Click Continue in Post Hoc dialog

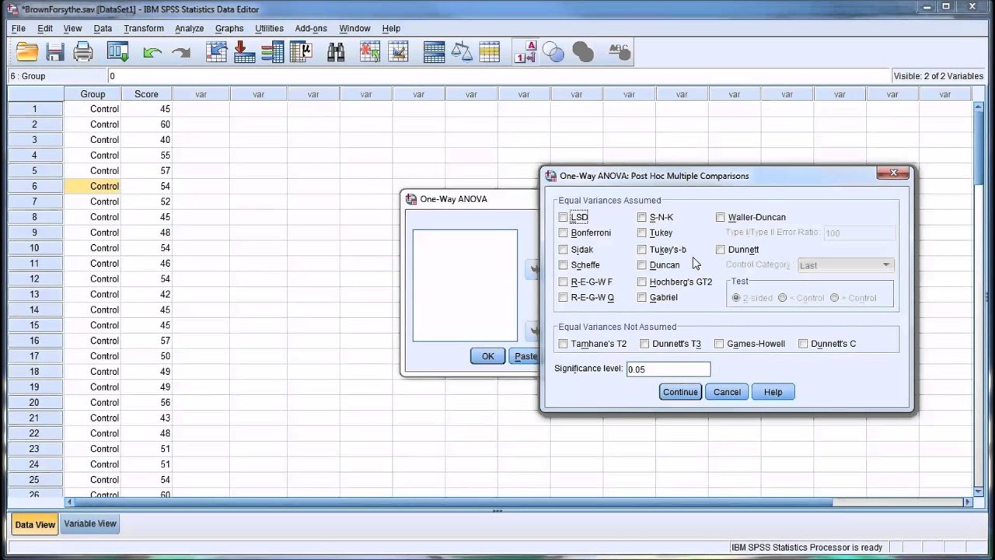[680, 392]
